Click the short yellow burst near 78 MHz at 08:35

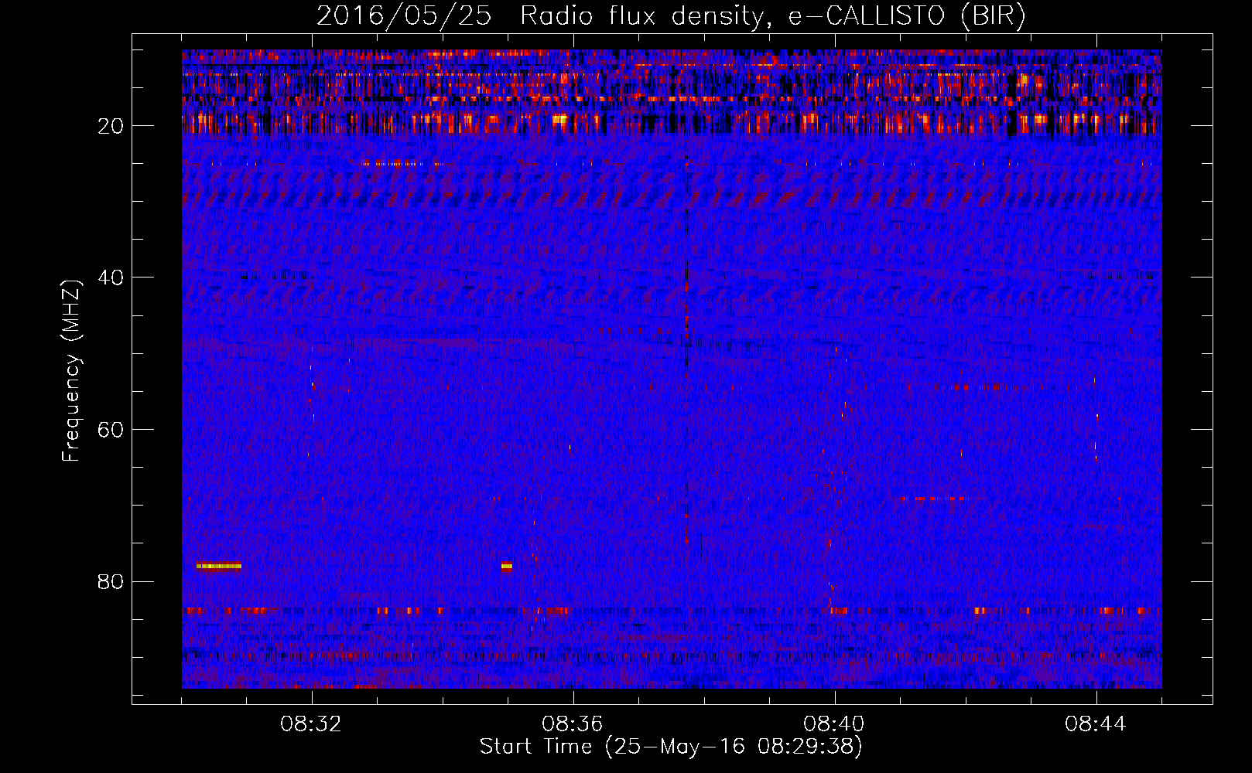[x=506, y=566]
